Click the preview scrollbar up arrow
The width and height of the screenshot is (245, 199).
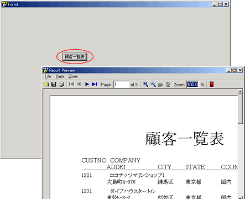coord(240,91)
